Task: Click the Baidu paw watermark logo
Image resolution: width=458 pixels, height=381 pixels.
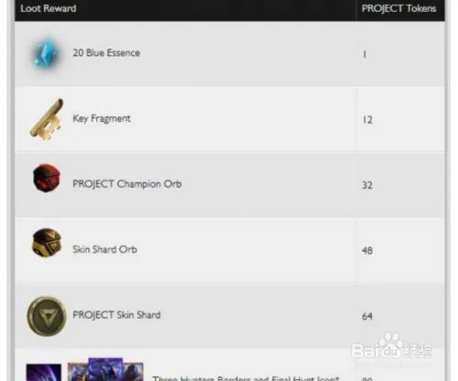Action: coord(392,346)
